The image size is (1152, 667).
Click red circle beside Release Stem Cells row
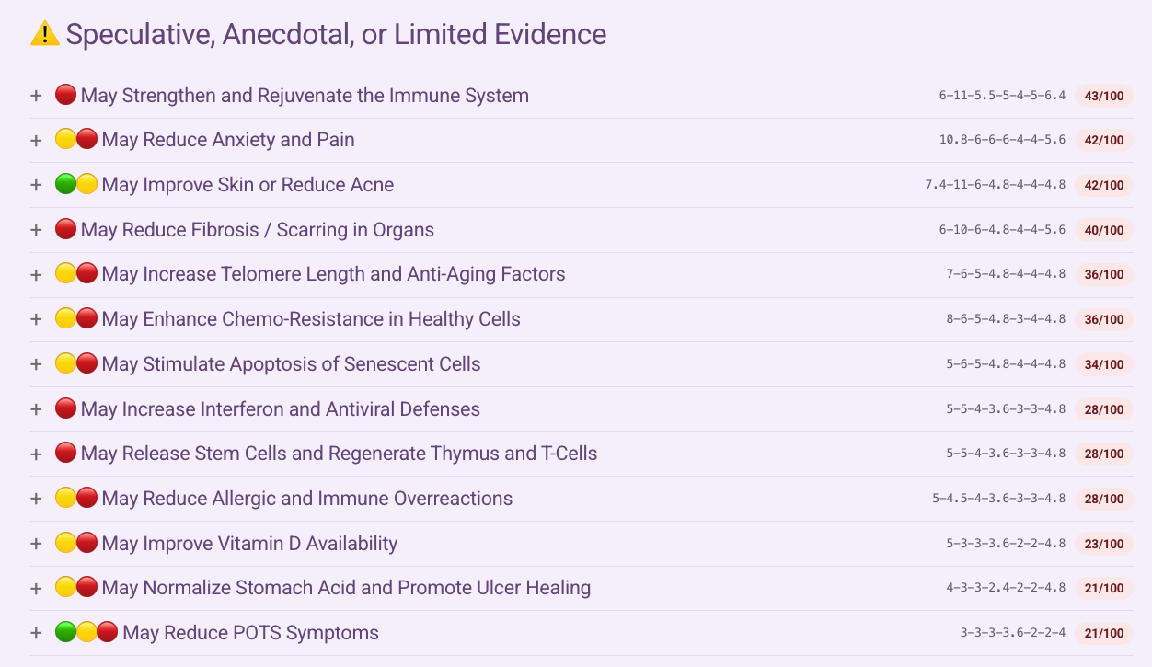point(65,453)
